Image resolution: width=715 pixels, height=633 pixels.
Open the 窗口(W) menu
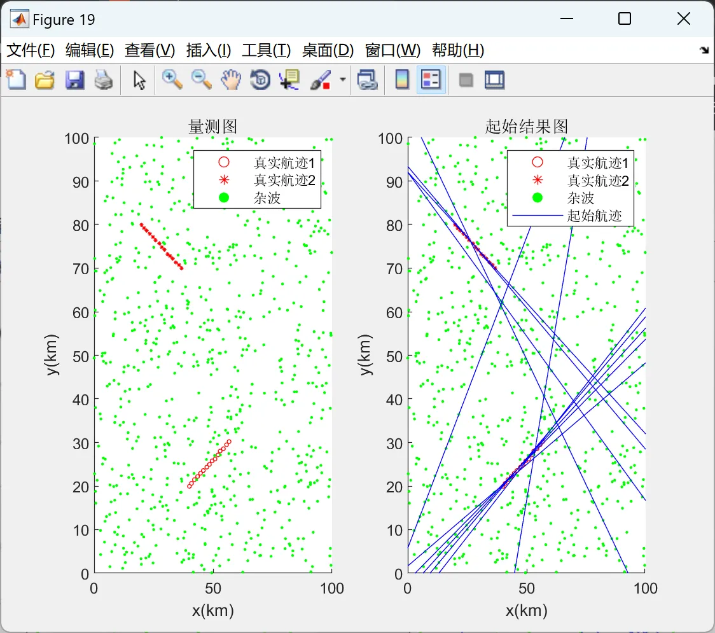[x=392, y=50]
